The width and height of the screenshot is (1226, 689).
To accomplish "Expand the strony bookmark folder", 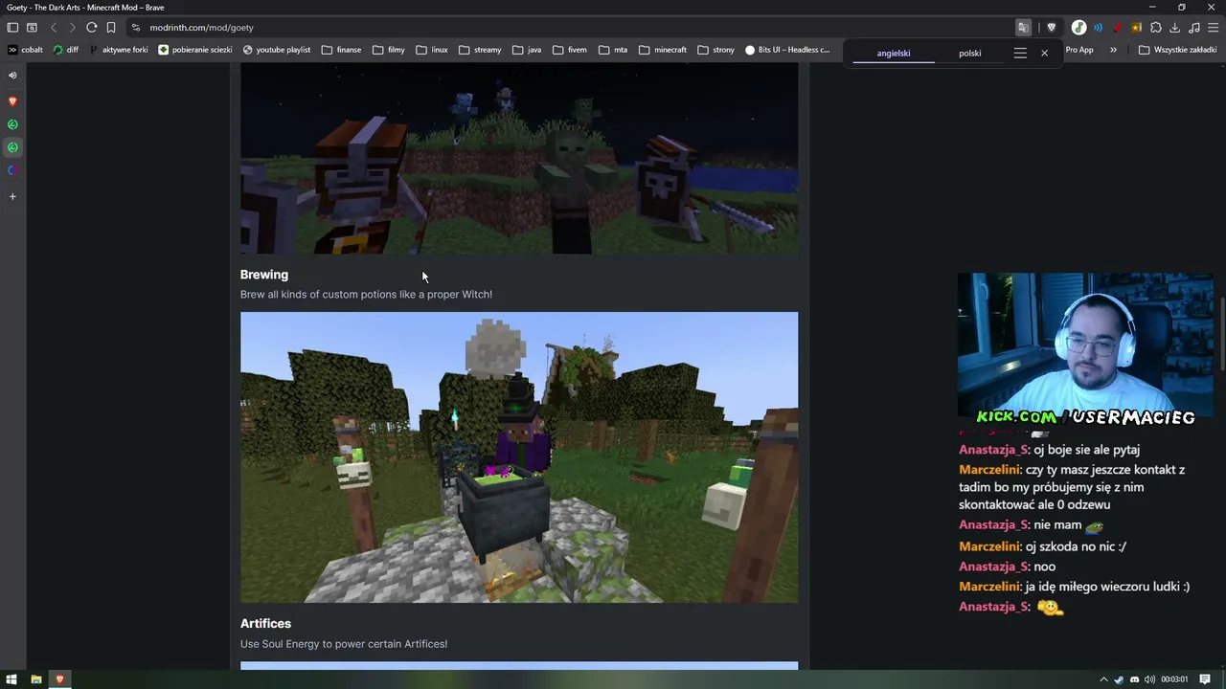I will tap(716, 50).
